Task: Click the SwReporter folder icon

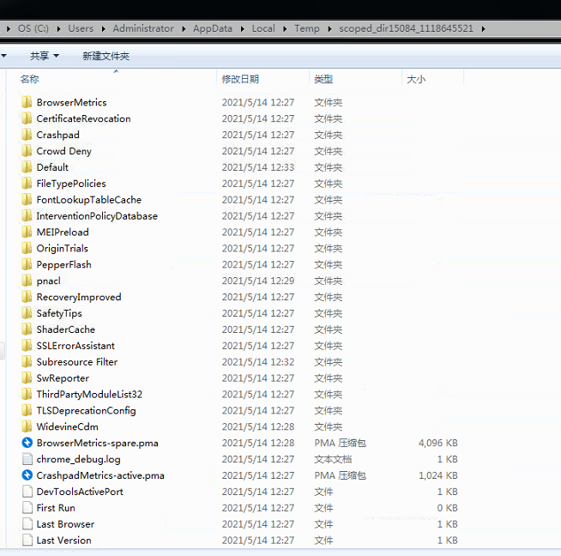Action: coord(27,378)
